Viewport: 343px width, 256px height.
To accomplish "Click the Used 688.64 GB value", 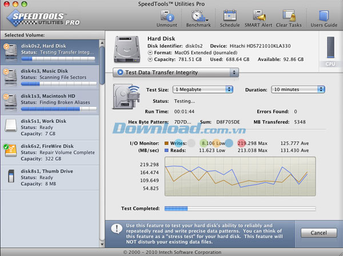I will [238, 59].
